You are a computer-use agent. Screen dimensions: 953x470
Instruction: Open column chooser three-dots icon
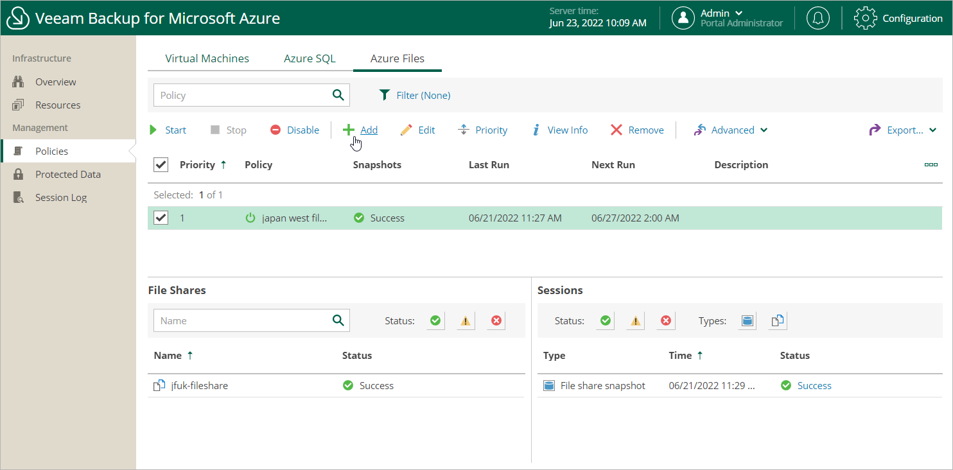pyautogui.click(x=931, y=165)
